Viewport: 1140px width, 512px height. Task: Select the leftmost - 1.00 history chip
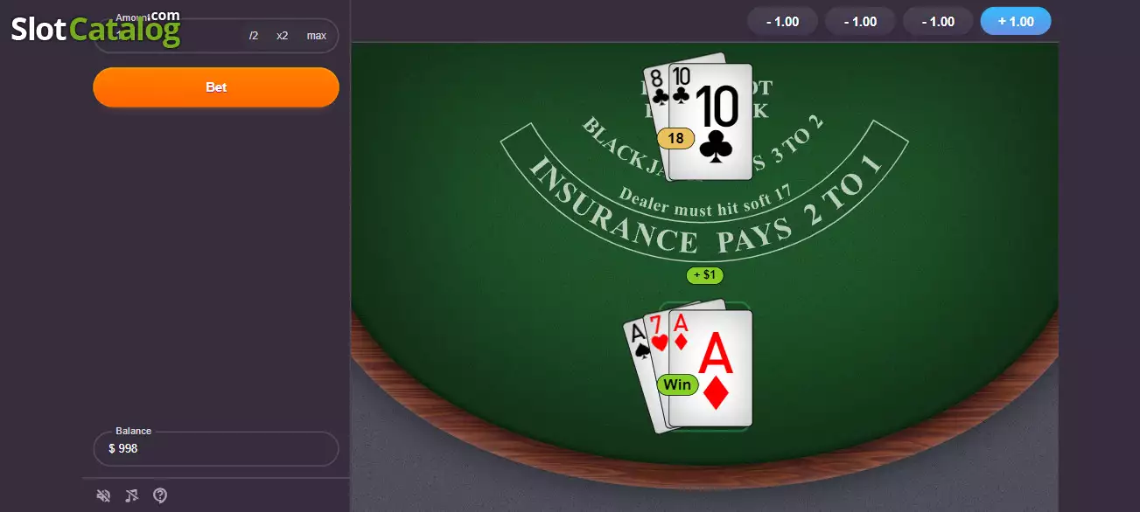(782, 21)
